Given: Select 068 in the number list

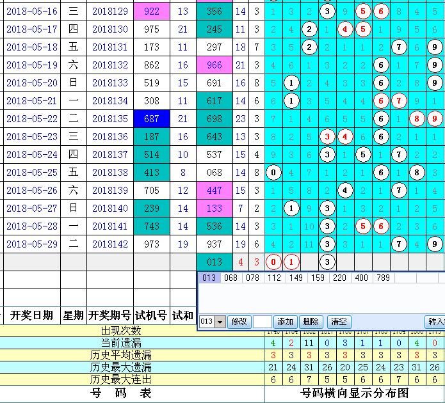Looking at the screenshot, I should (230, 278).
